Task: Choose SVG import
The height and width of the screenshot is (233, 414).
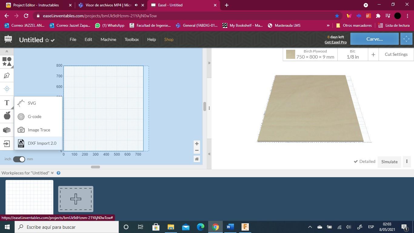Action: (32, 103)
